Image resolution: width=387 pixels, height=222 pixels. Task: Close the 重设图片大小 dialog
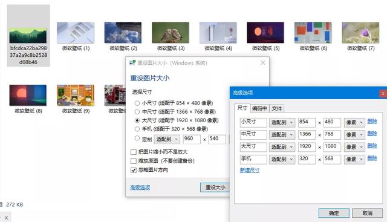[x=263, y=63]
